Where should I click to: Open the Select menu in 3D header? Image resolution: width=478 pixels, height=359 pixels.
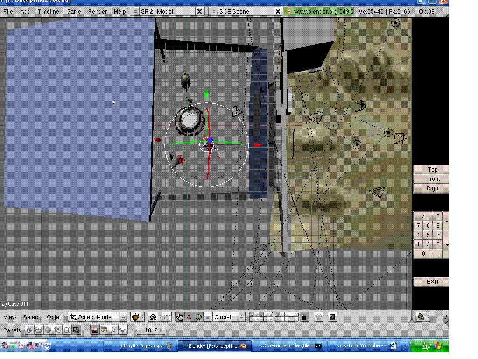click(x=32, y=317)
